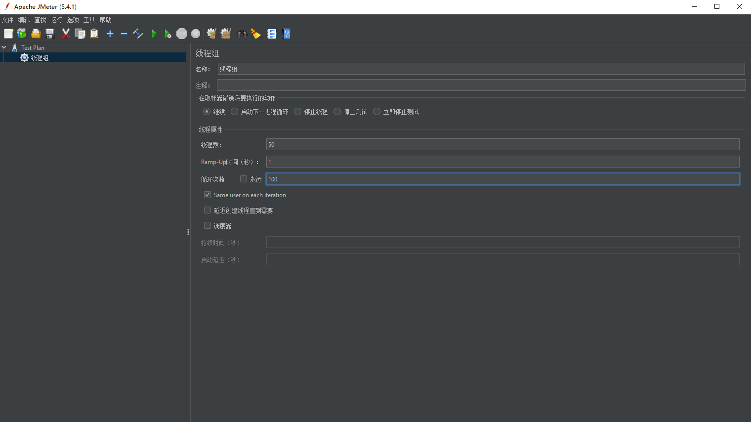Click the Cut scissors icon
This screenshot has width=751, height=422.
(66, 34)
